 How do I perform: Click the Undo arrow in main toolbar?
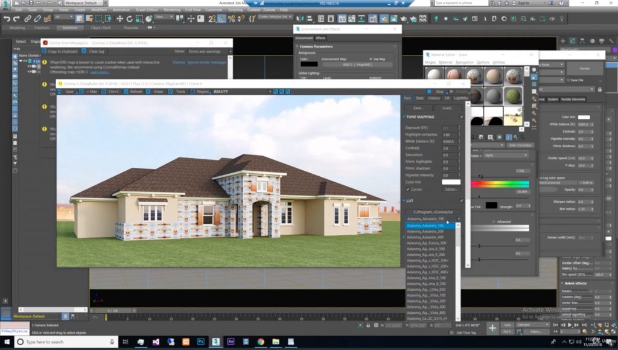click(x=7, y=19)
